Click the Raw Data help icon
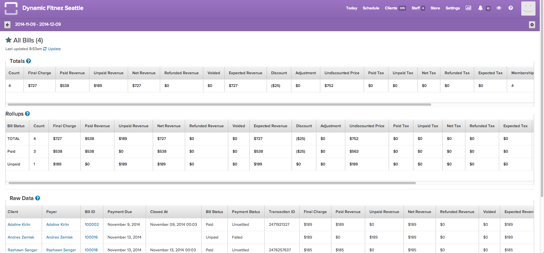This screenshot has width=544, height=253. pyautogui.click(x=37, y=198)
